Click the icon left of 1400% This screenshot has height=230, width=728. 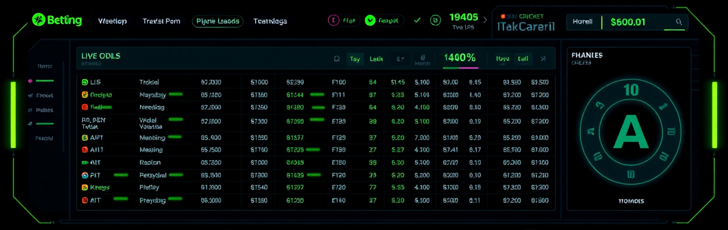pyautogui.click(x=423, y=59)
